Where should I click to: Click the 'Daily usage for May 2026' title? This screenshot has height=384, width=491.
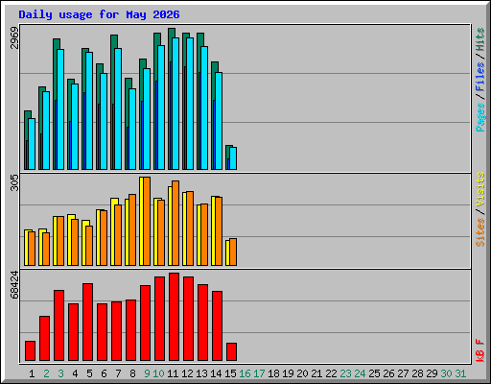click(x=99, y=14)
